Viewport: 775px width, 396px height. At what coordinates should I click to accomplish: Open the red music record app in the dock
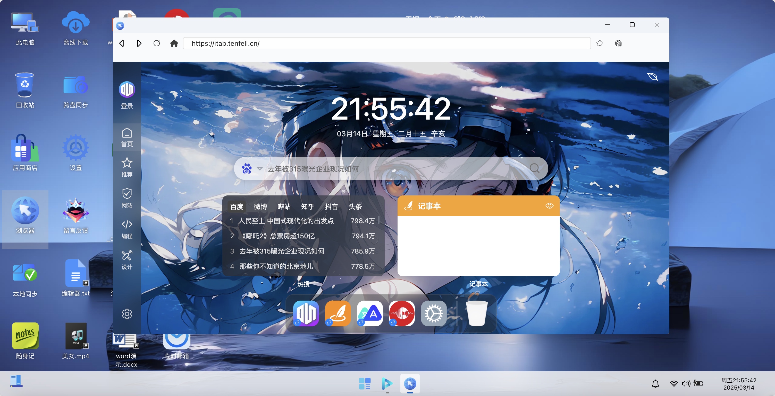pyautogui.click(x=402, y=313)
